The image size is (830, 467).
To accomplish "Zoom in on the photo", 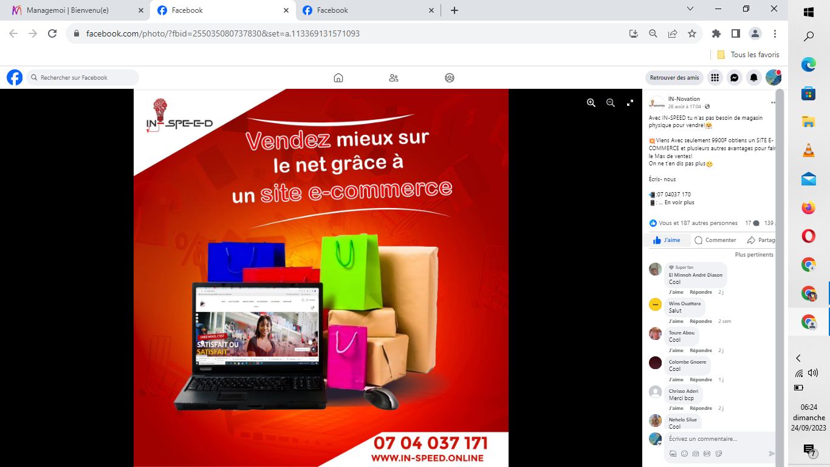I will coord(591,103).
